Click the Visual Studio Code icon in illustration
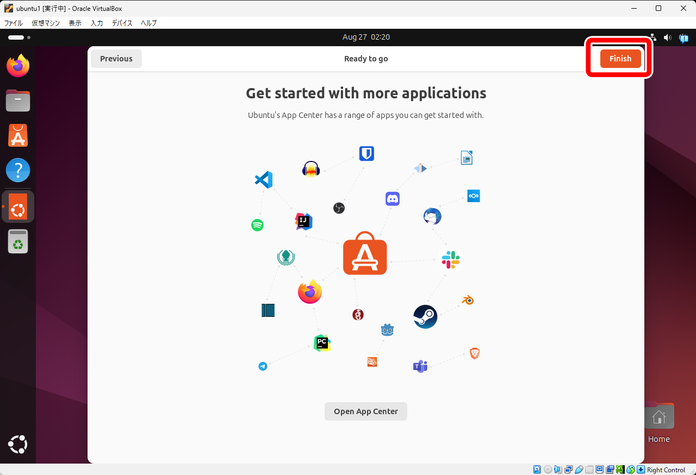This screenshot has width=696, height=475. 264,180
